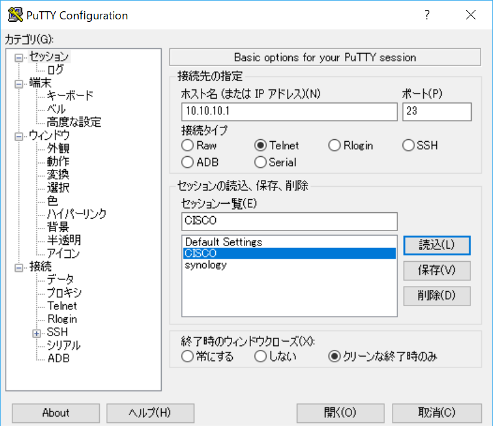Open the プロキシ category

[x=64, y=292]
